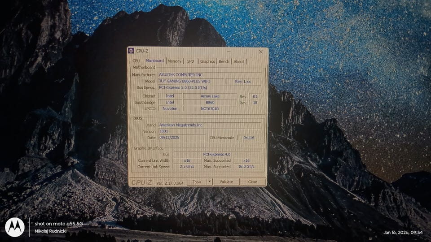Select the Mainboard tab

[x=154, y=60]
